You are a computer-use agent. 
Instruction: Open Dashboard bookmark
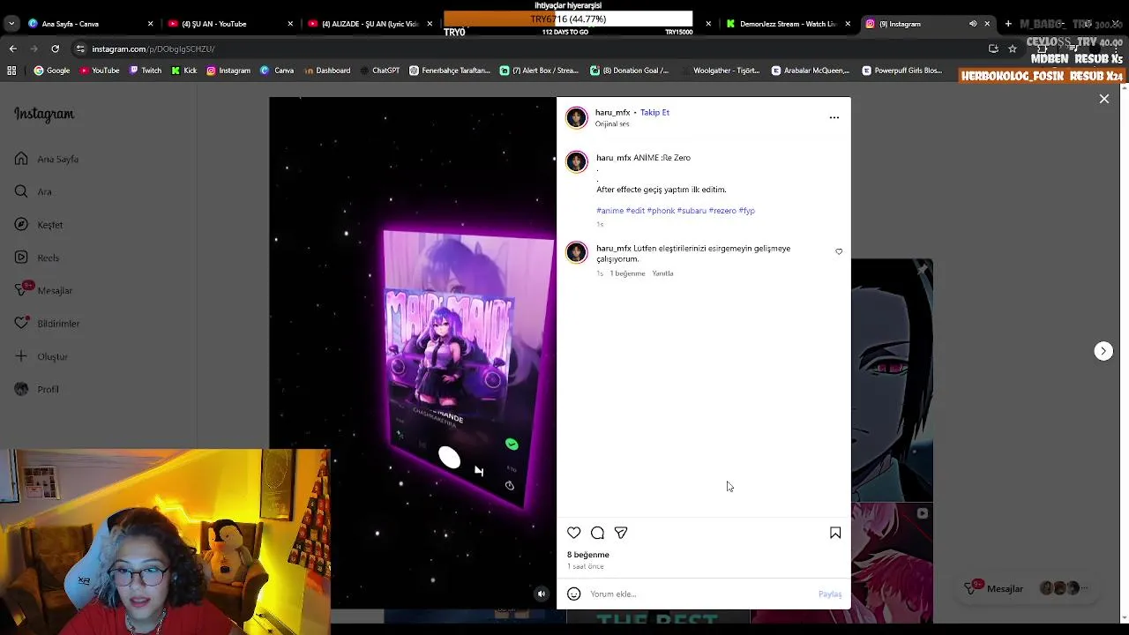327,71
